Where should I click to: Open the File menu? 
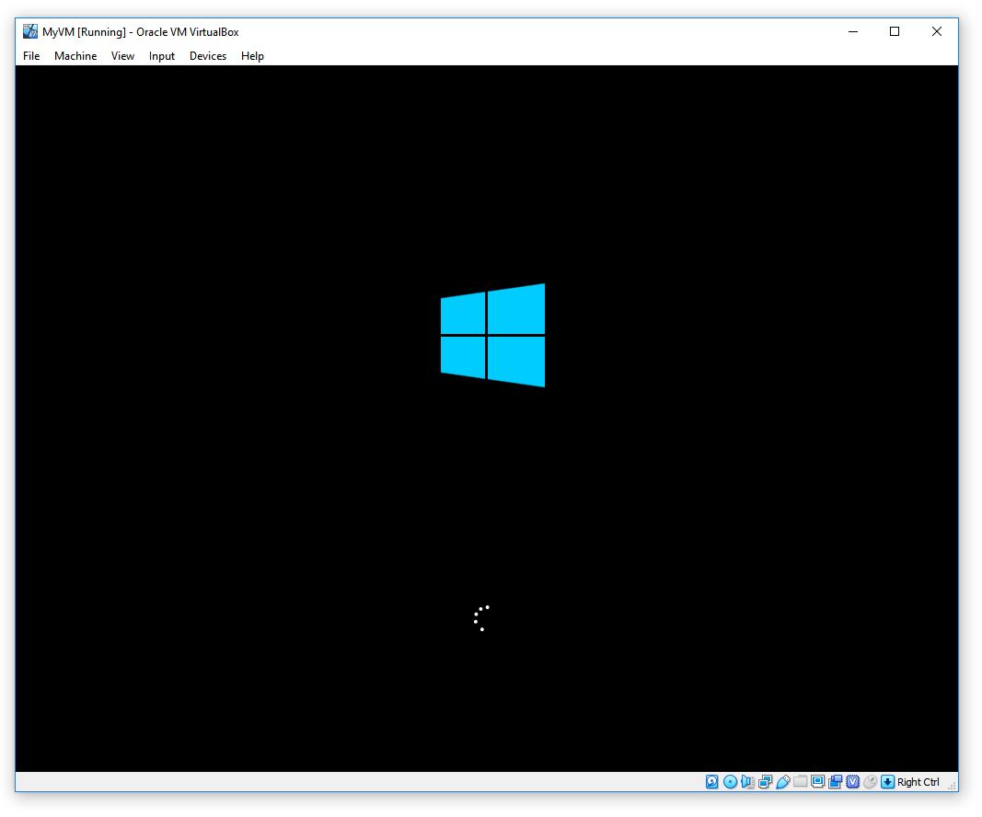pos(31,56)
